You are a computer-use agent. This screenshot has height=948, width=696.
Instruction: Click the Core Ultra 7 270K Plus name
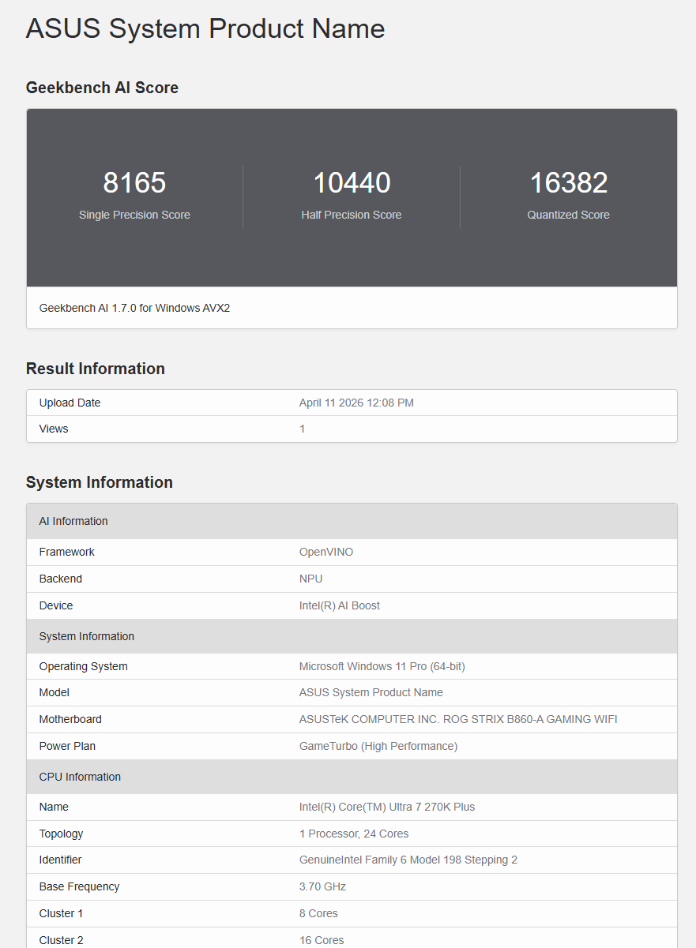tap(387, 807)
